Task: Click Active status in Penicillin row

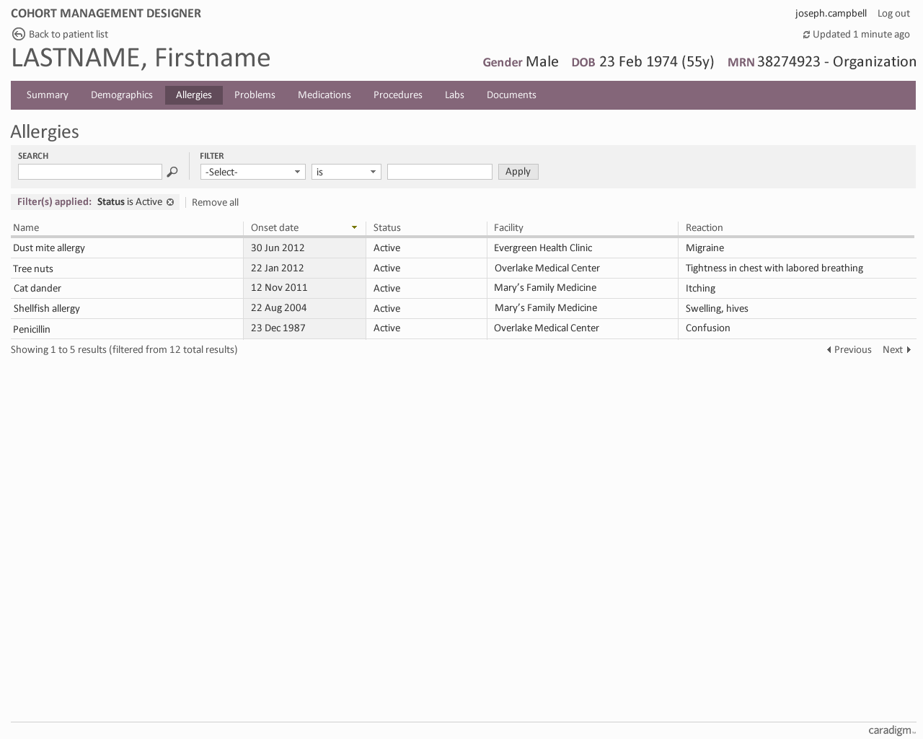Action: [387, 328]
